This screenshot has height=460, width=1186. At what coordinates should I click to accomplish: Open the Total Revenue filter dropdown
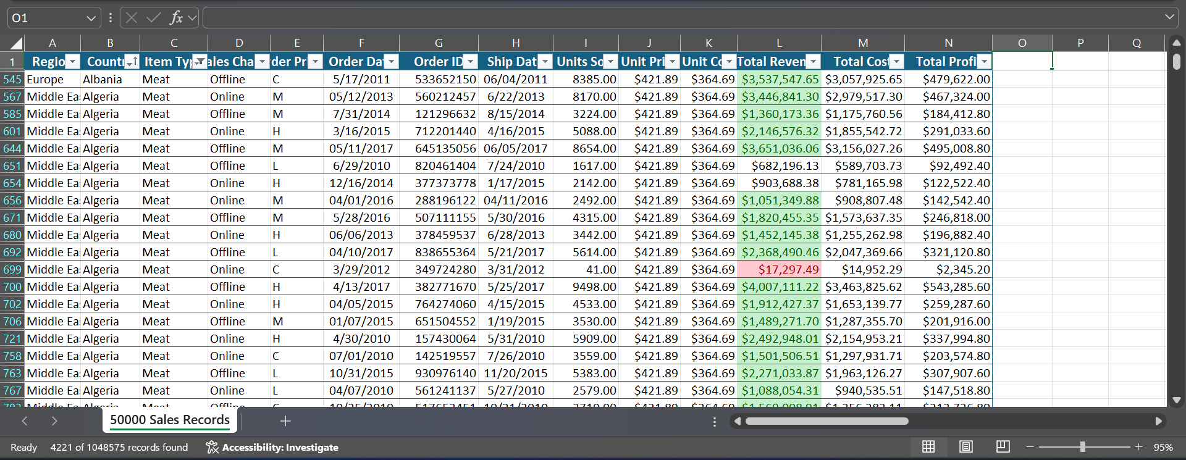[814, 62]
